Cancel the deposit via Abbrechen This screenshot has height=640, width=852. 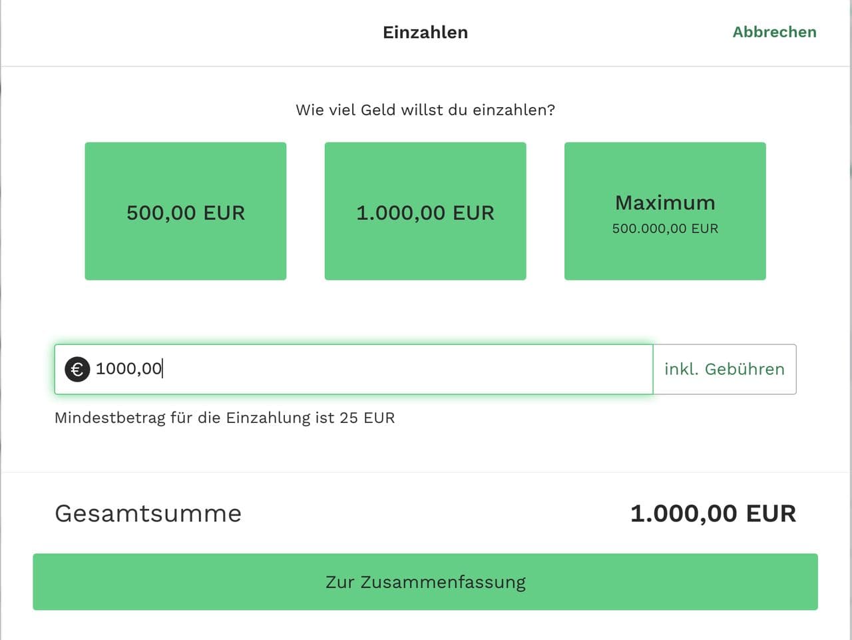774,32
